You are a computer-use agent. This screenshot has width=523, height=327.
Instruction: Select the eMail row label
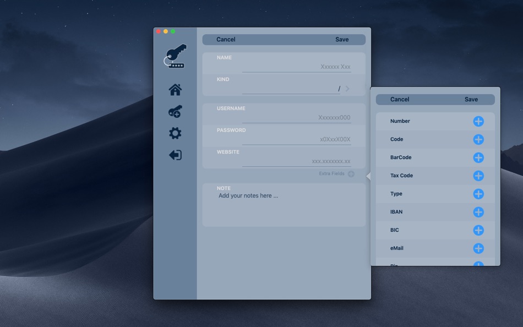click(x=396, y=248)
